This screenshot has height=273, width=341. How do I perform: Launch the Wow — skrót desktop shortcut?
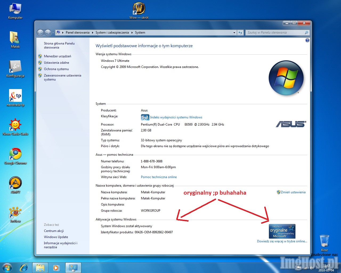tap(139, 11)
